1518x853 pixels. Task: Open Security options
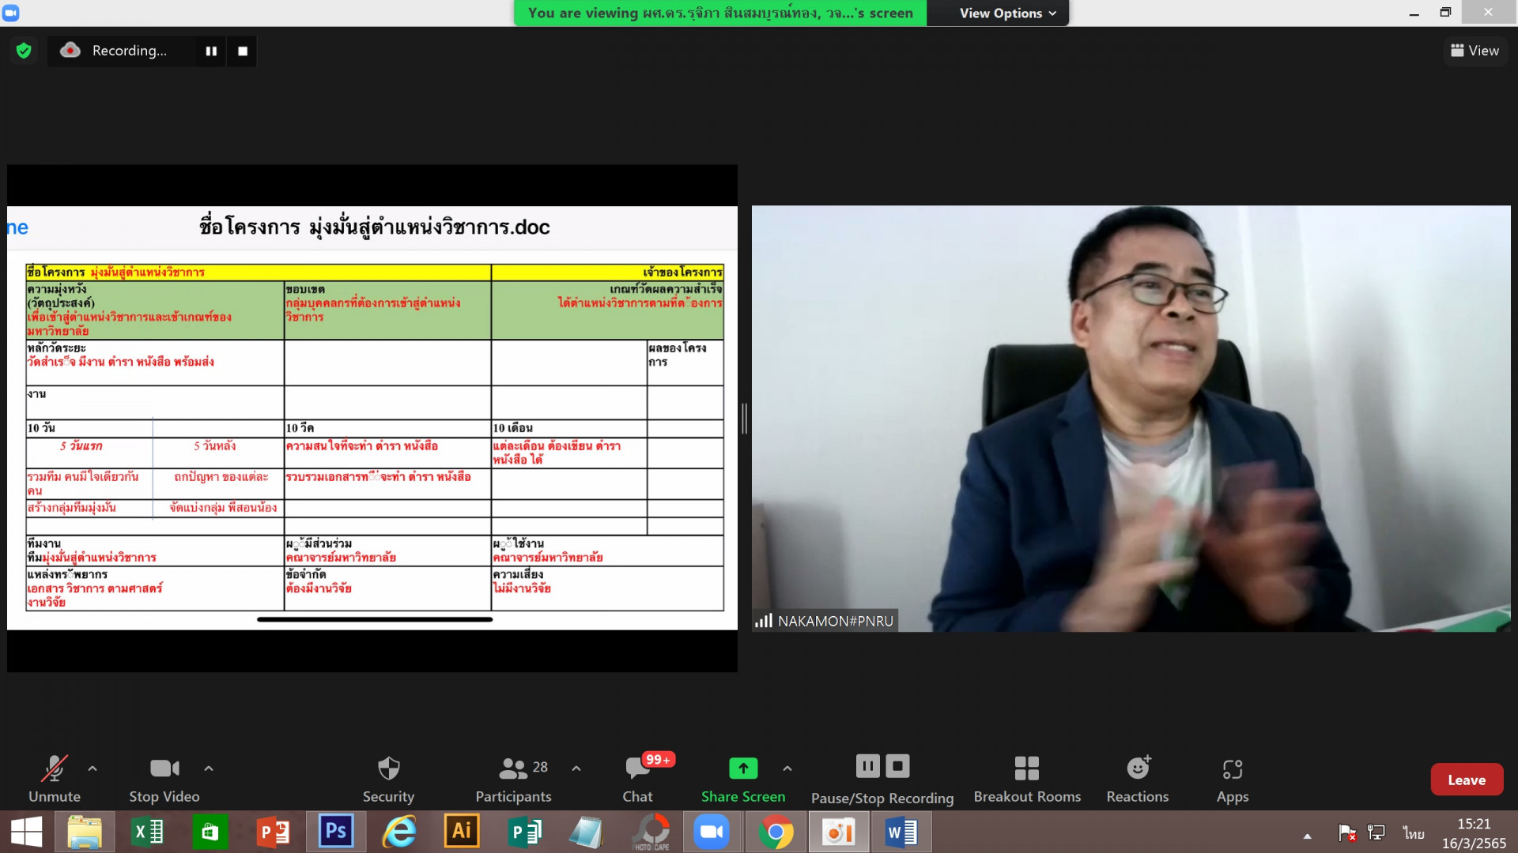click(388, 780)
